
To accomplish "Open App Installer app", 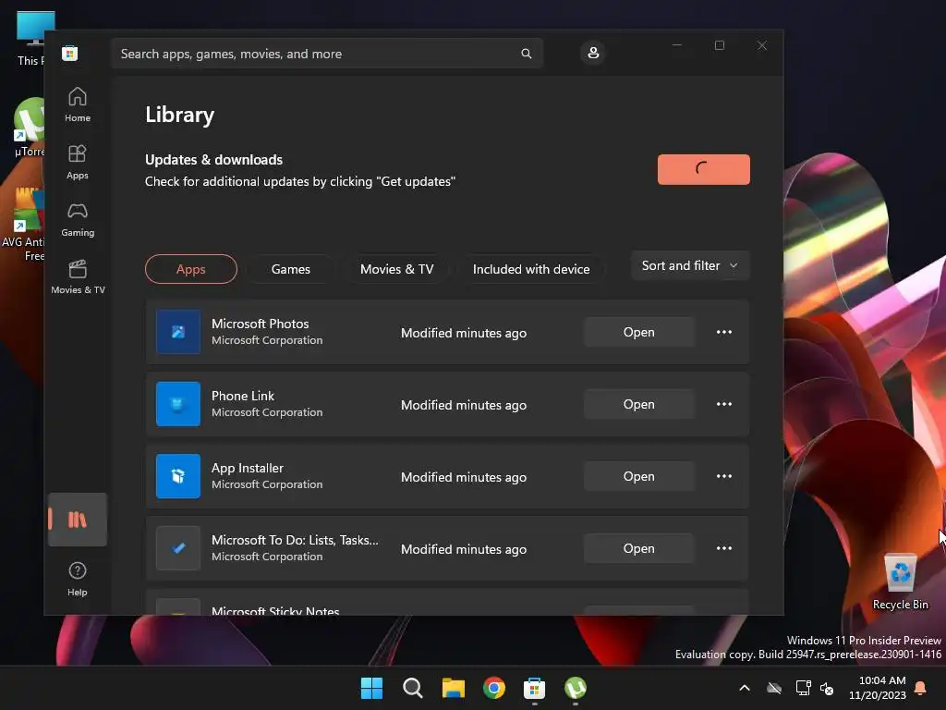I will [639, 476].
